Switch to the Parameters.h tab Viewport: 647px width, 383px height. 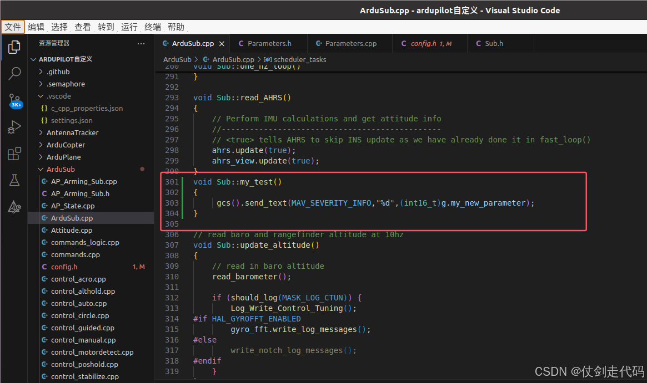[x=269, y=43]
